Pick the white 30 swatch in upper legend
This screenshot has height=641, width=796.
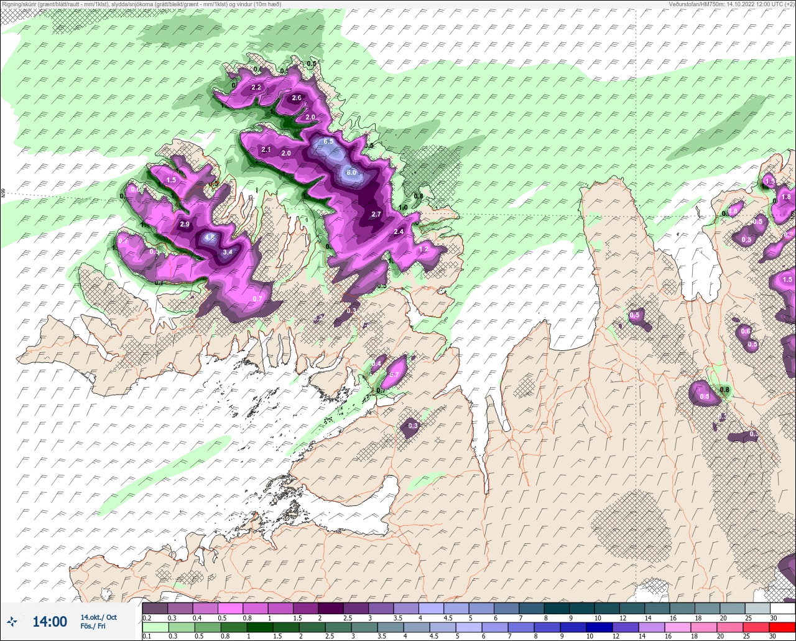[783, 608]
